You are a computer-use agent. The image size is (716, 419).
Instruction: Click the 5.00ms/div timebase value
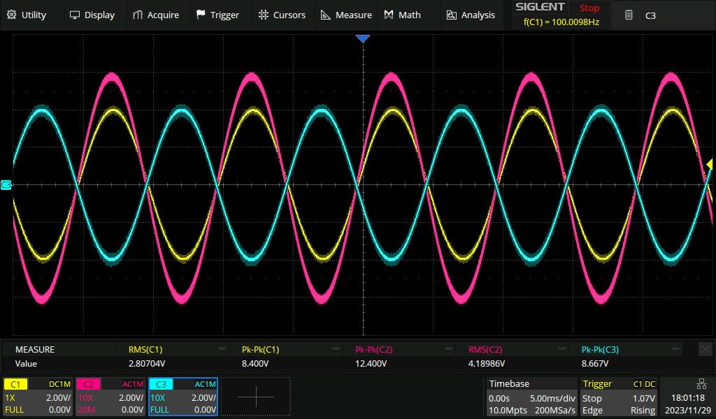pyautogui.click(x=552, y=399)
